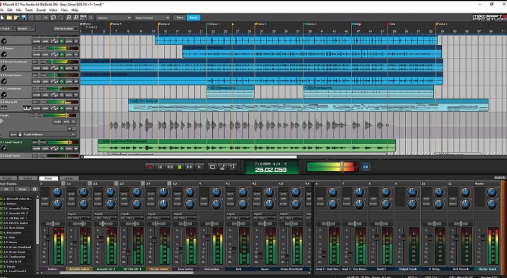Solo the Drum Overhead track
The image size is (507, 278).
[45, 68]
